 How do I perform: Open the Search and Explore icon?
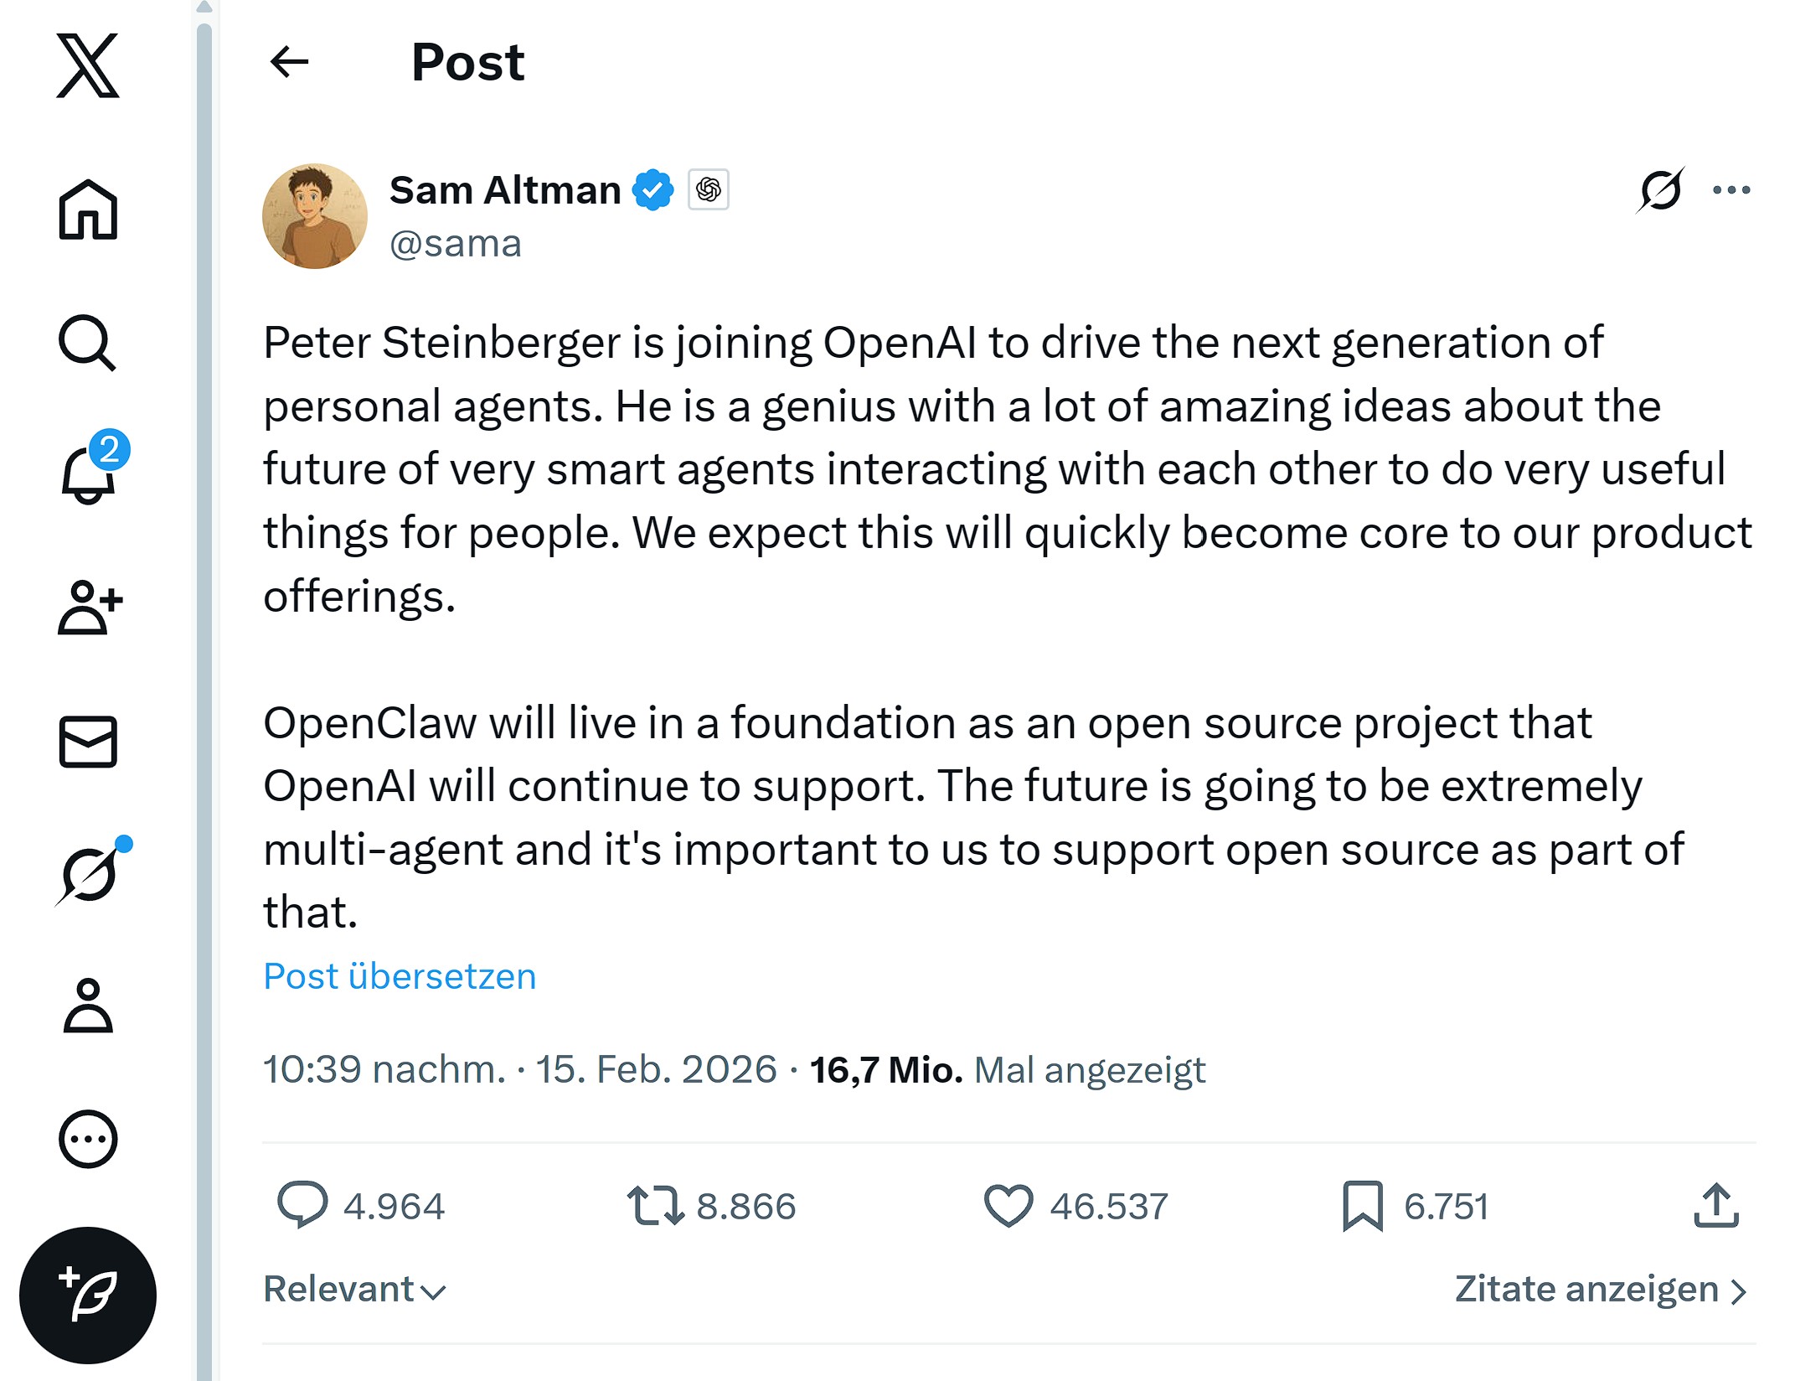pos(87,343)
